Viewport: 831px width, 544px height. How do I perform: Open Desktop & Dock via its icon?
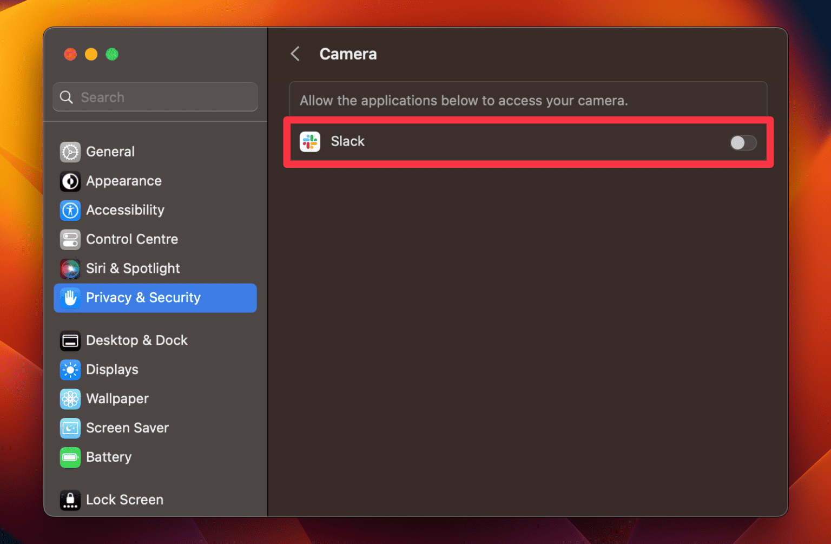click(70, 340)
